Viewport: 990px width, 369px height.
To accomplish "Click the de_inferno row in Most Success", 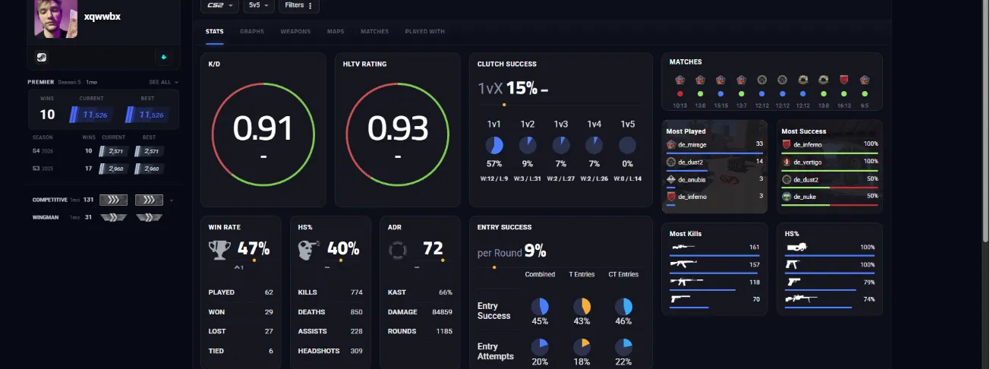I will tap(830, 144).
